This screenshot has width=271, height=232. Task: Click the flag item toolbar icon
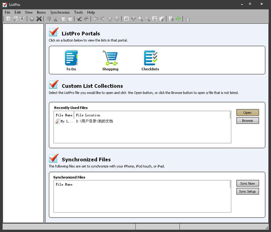pos(86,19)
